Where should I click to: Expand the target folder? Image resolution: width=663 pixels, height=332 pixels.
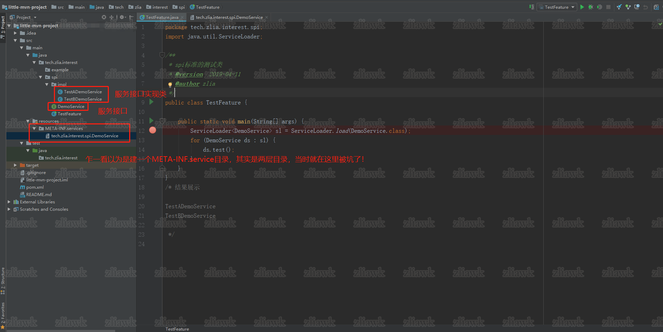[x=15, y=165]
